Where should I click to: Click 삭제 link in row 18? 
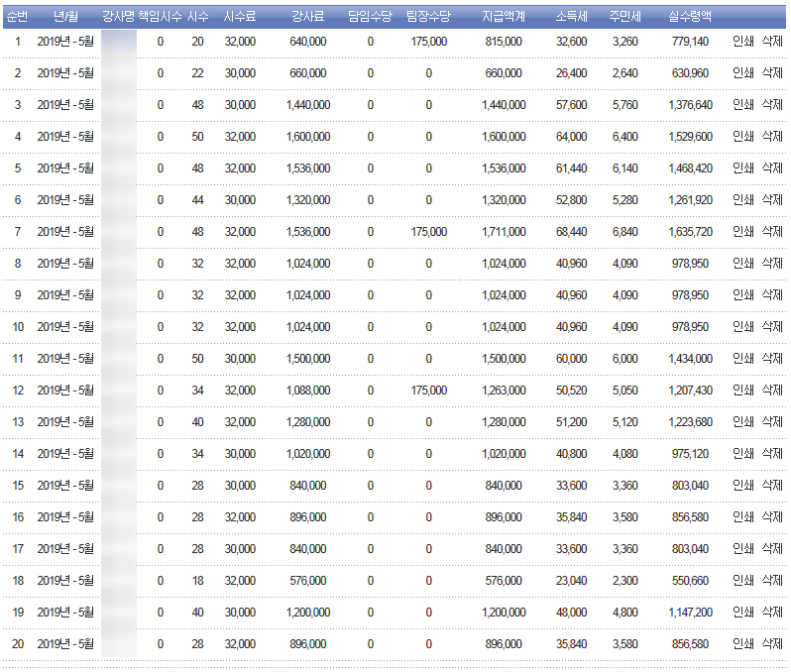(x=771, y=581)
